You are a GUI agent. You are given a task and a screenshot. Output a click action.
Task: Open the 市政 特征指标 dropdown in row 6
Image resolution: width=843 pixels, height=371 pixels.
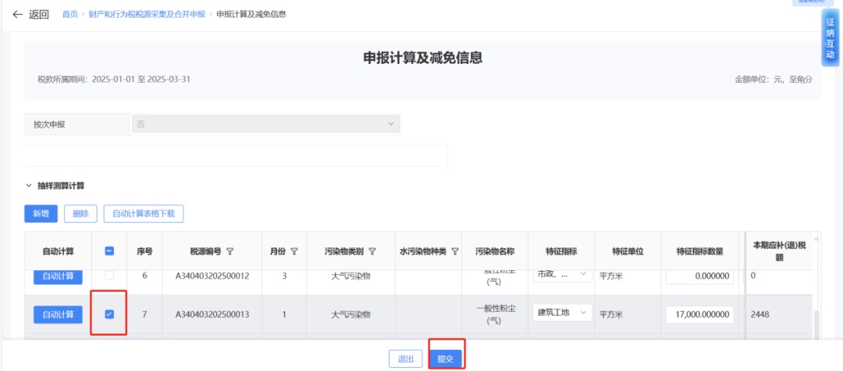(560, 275)
